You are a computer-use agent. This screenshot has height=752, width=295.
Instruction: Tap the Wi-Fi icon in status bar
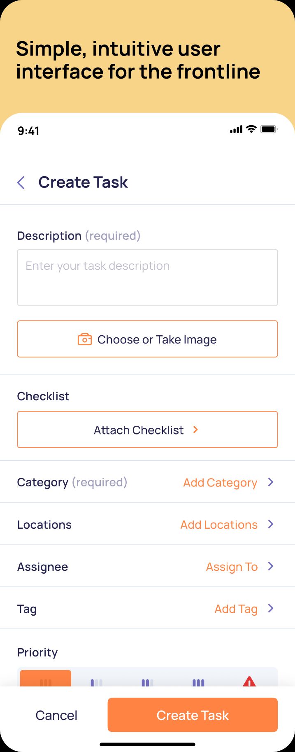point(251,129)
